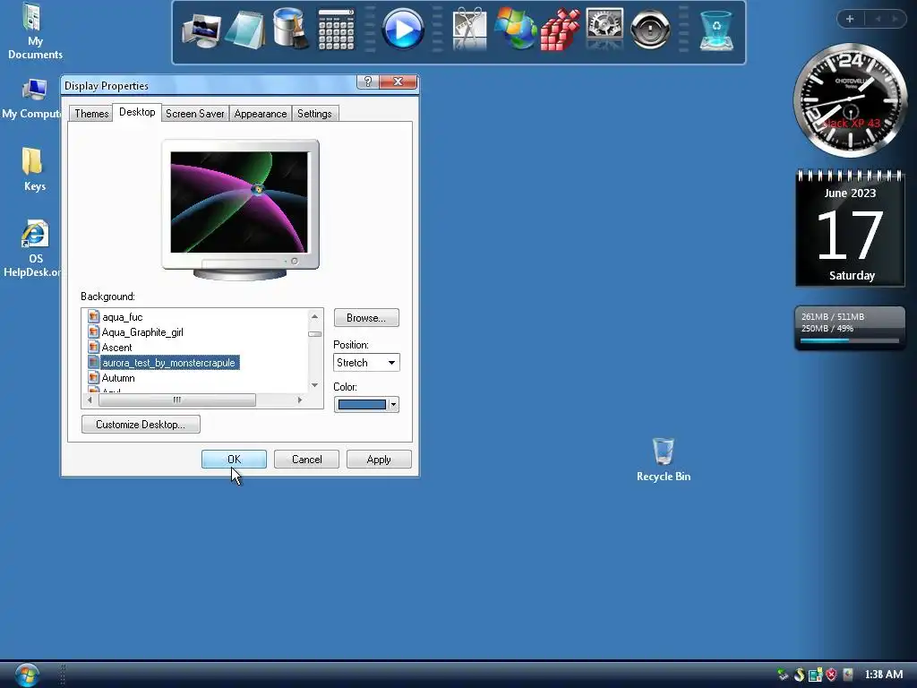Apply the display changes
Image resolution: width=917 pixels, height=688 pixels.
(379, 460)
